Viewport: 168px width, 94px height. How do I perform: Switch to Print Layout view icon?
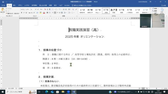click(143, 89)
